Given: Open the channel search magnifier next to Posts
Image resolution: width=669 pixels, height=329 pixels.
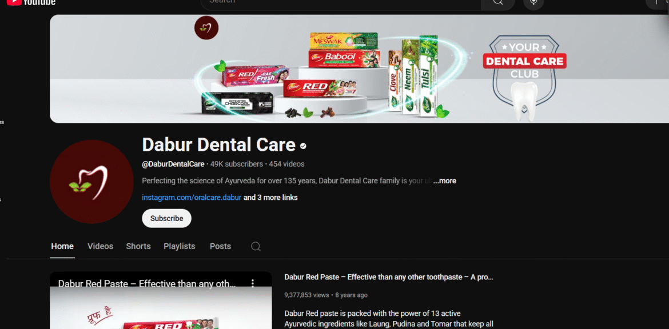Looking at the screenshot, I should coord(256,246).
